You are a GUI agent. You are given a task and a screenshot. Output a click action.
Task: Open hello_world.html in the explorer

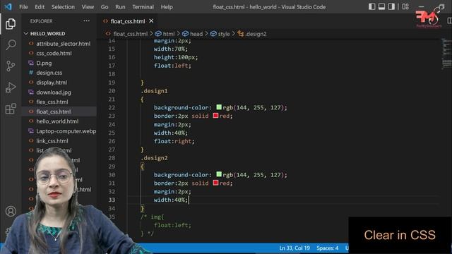57,121
